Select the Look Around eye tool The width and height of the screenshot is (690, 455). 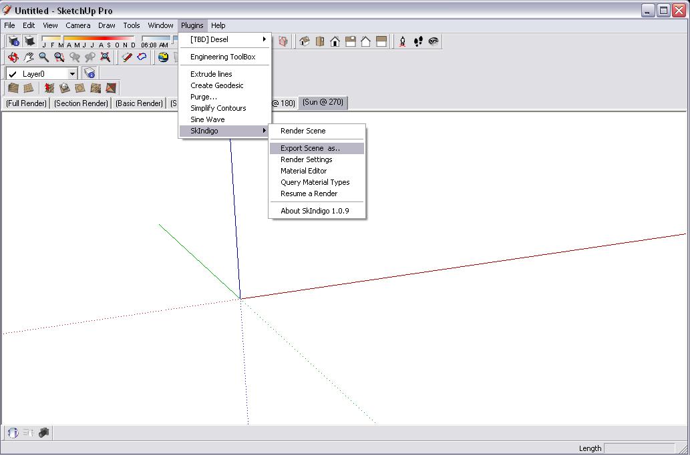point(434,41)
